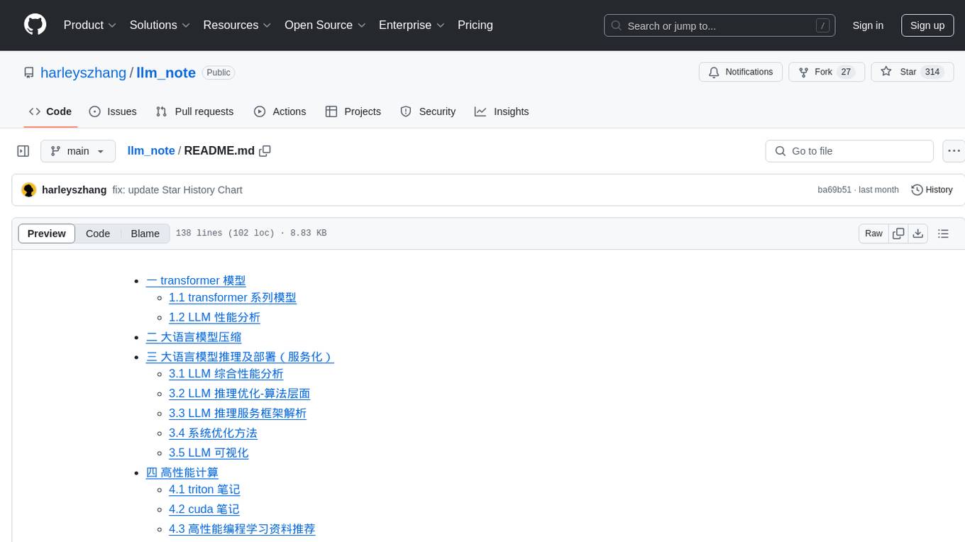
Task: Click the Raw button
Action: 874,233
